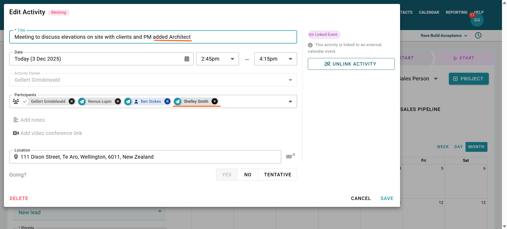This screenshot has width=507, height=229.
Task: Expand the Sales Person dropdown
Action: (x=436, y=79)
